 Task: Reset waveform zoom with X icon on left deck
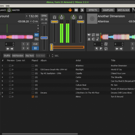38,28
